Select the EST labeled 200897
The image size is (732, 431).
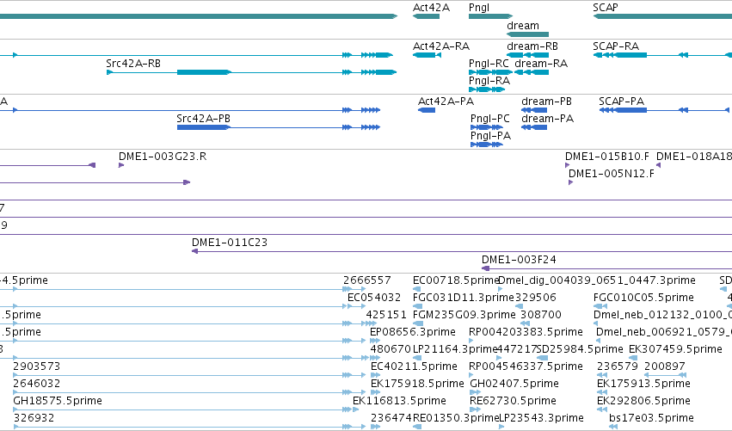coord(665,366)
